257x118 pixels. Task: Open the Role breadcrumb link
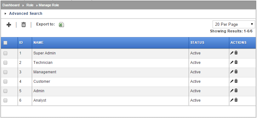(x=30, y=5)
